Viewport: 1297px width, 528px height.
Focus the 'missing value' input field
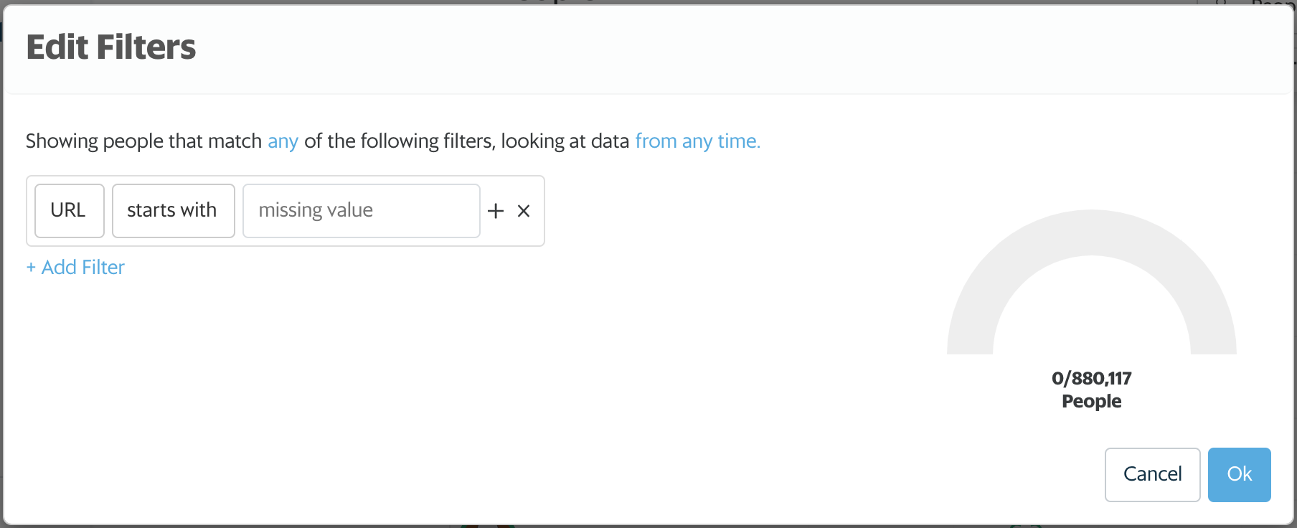click(362, 211)
